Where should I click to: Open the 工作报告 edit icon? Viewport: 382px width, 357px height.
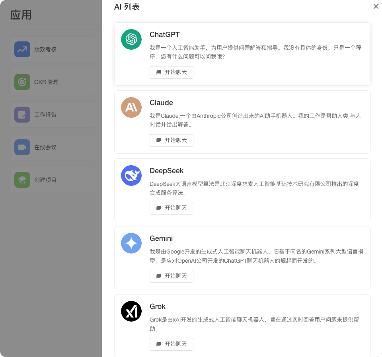pos(22,115)
